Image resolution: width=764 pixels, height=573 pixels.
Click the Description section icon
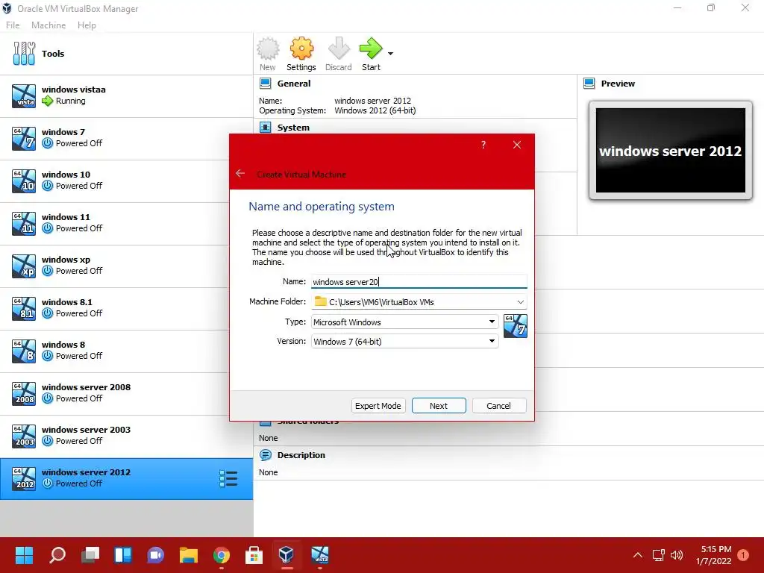265,455
